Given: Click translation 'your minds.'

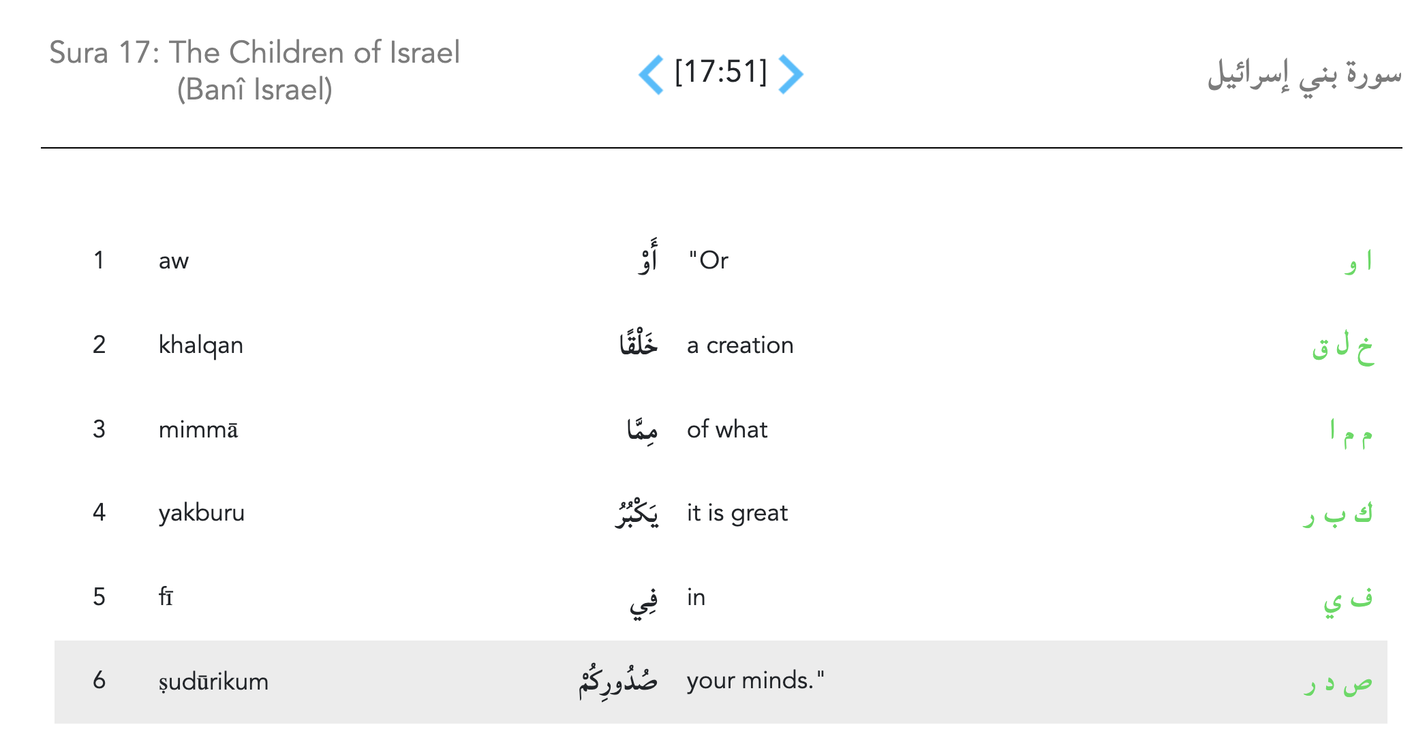Looking at the screenshot, I should pyautogui.click(x=755, y=681).
